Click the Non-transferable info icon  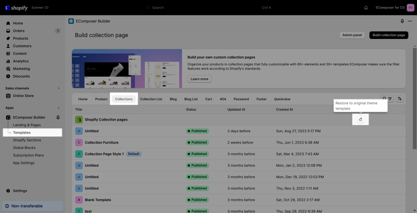pyautogui.click(x=7, y=206)
